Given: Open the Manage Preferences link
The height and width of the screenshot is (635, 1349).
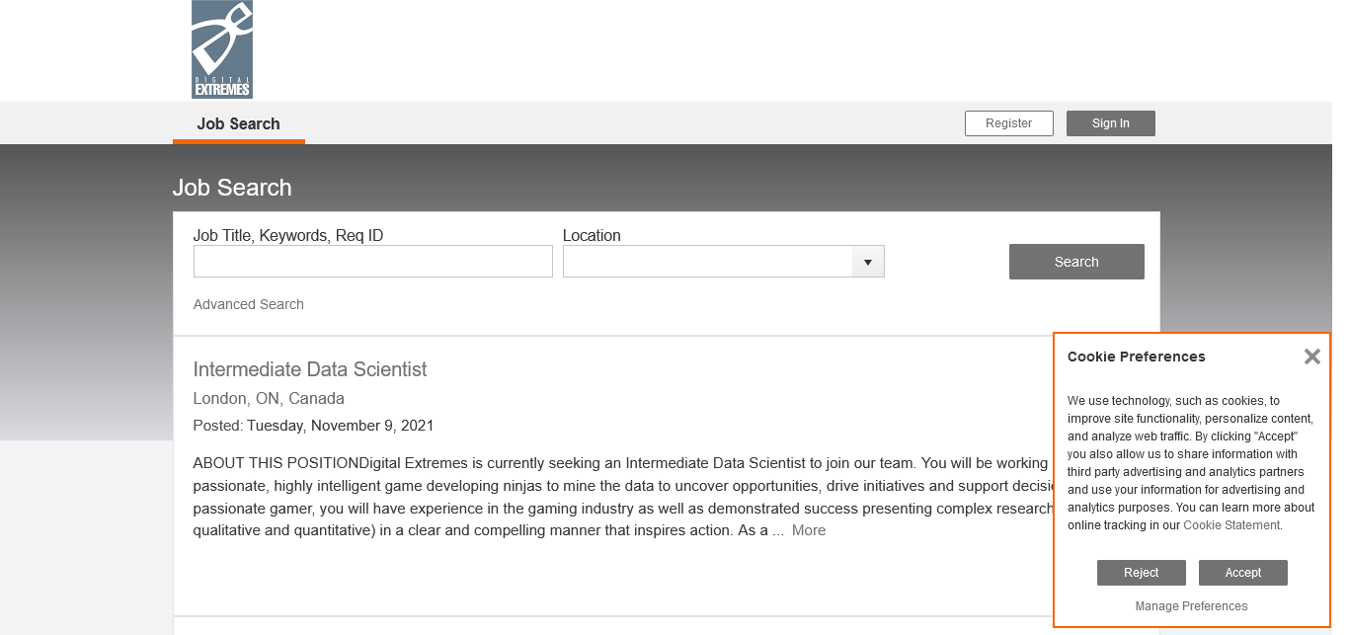Looking at the screenshot, I should [1191, 606].
